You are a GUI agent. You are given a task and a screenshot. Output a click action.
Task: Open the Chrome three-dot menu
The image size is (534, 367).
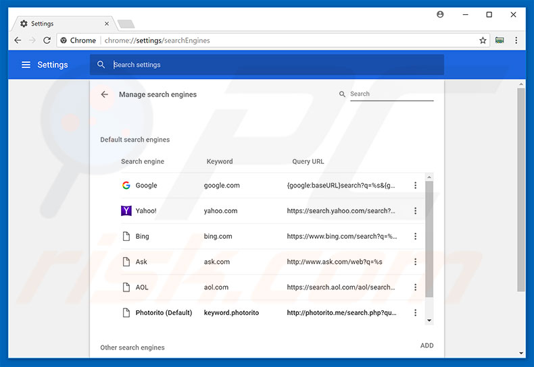coord(517,40)
